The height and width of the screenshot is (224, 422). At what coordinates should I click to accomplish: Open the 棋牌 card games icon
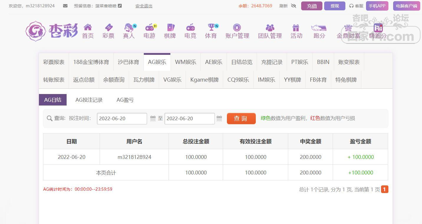(x=170, y=27)
